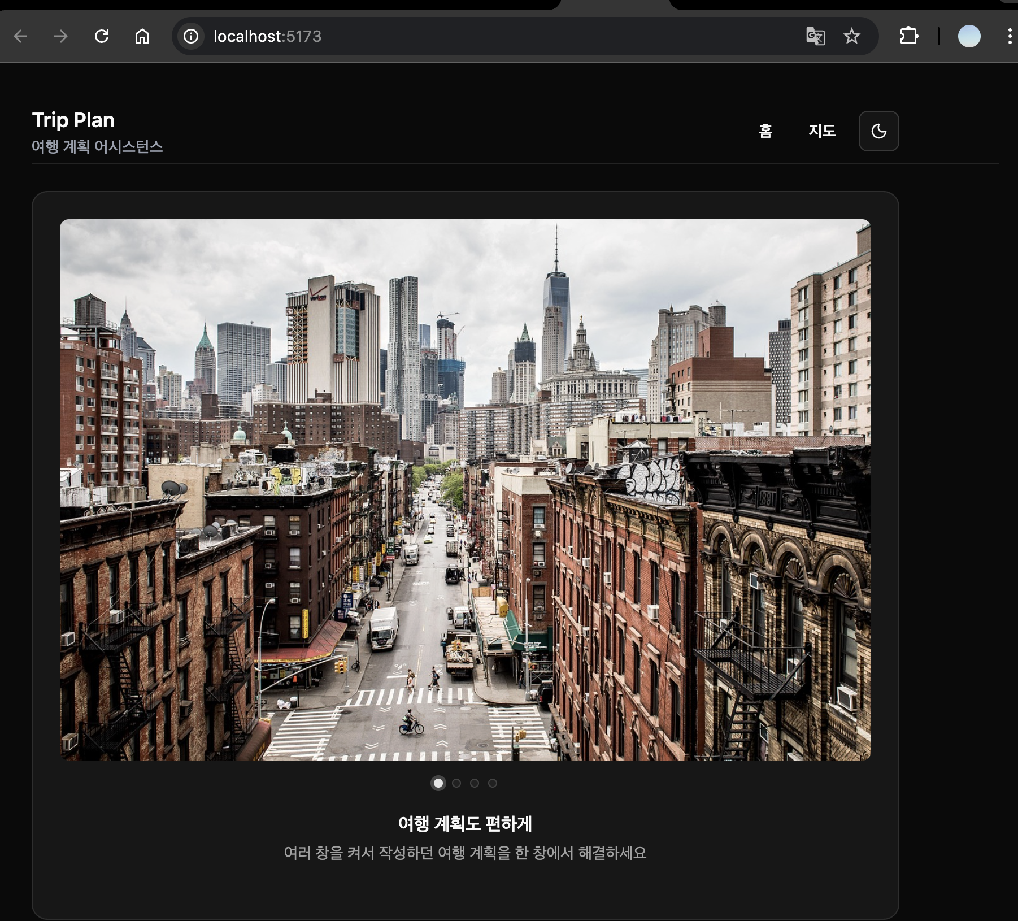This screenshot has width=1018, height=921.
Task: Navigate to 지도 in the site header
Action: tap(823, 131)
